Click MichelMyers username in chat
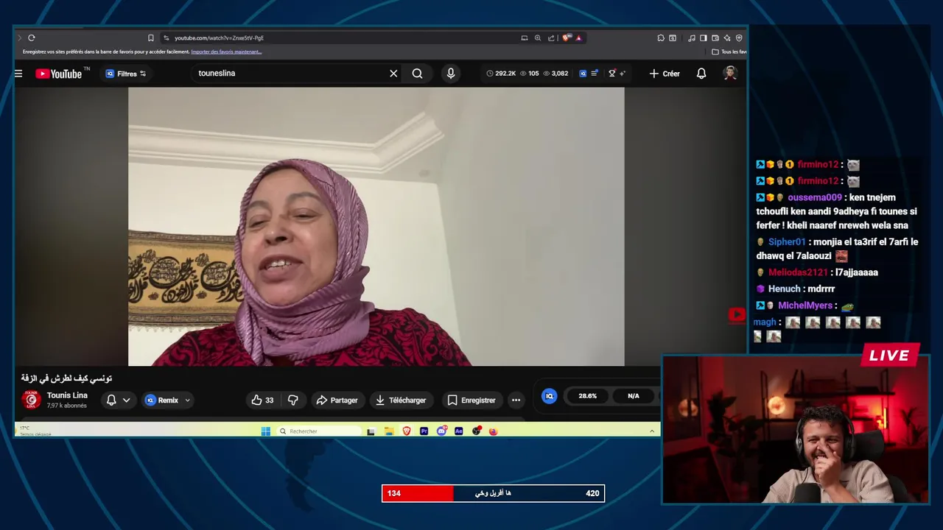Viewport: 943px width, 530px height. point(805,305)
